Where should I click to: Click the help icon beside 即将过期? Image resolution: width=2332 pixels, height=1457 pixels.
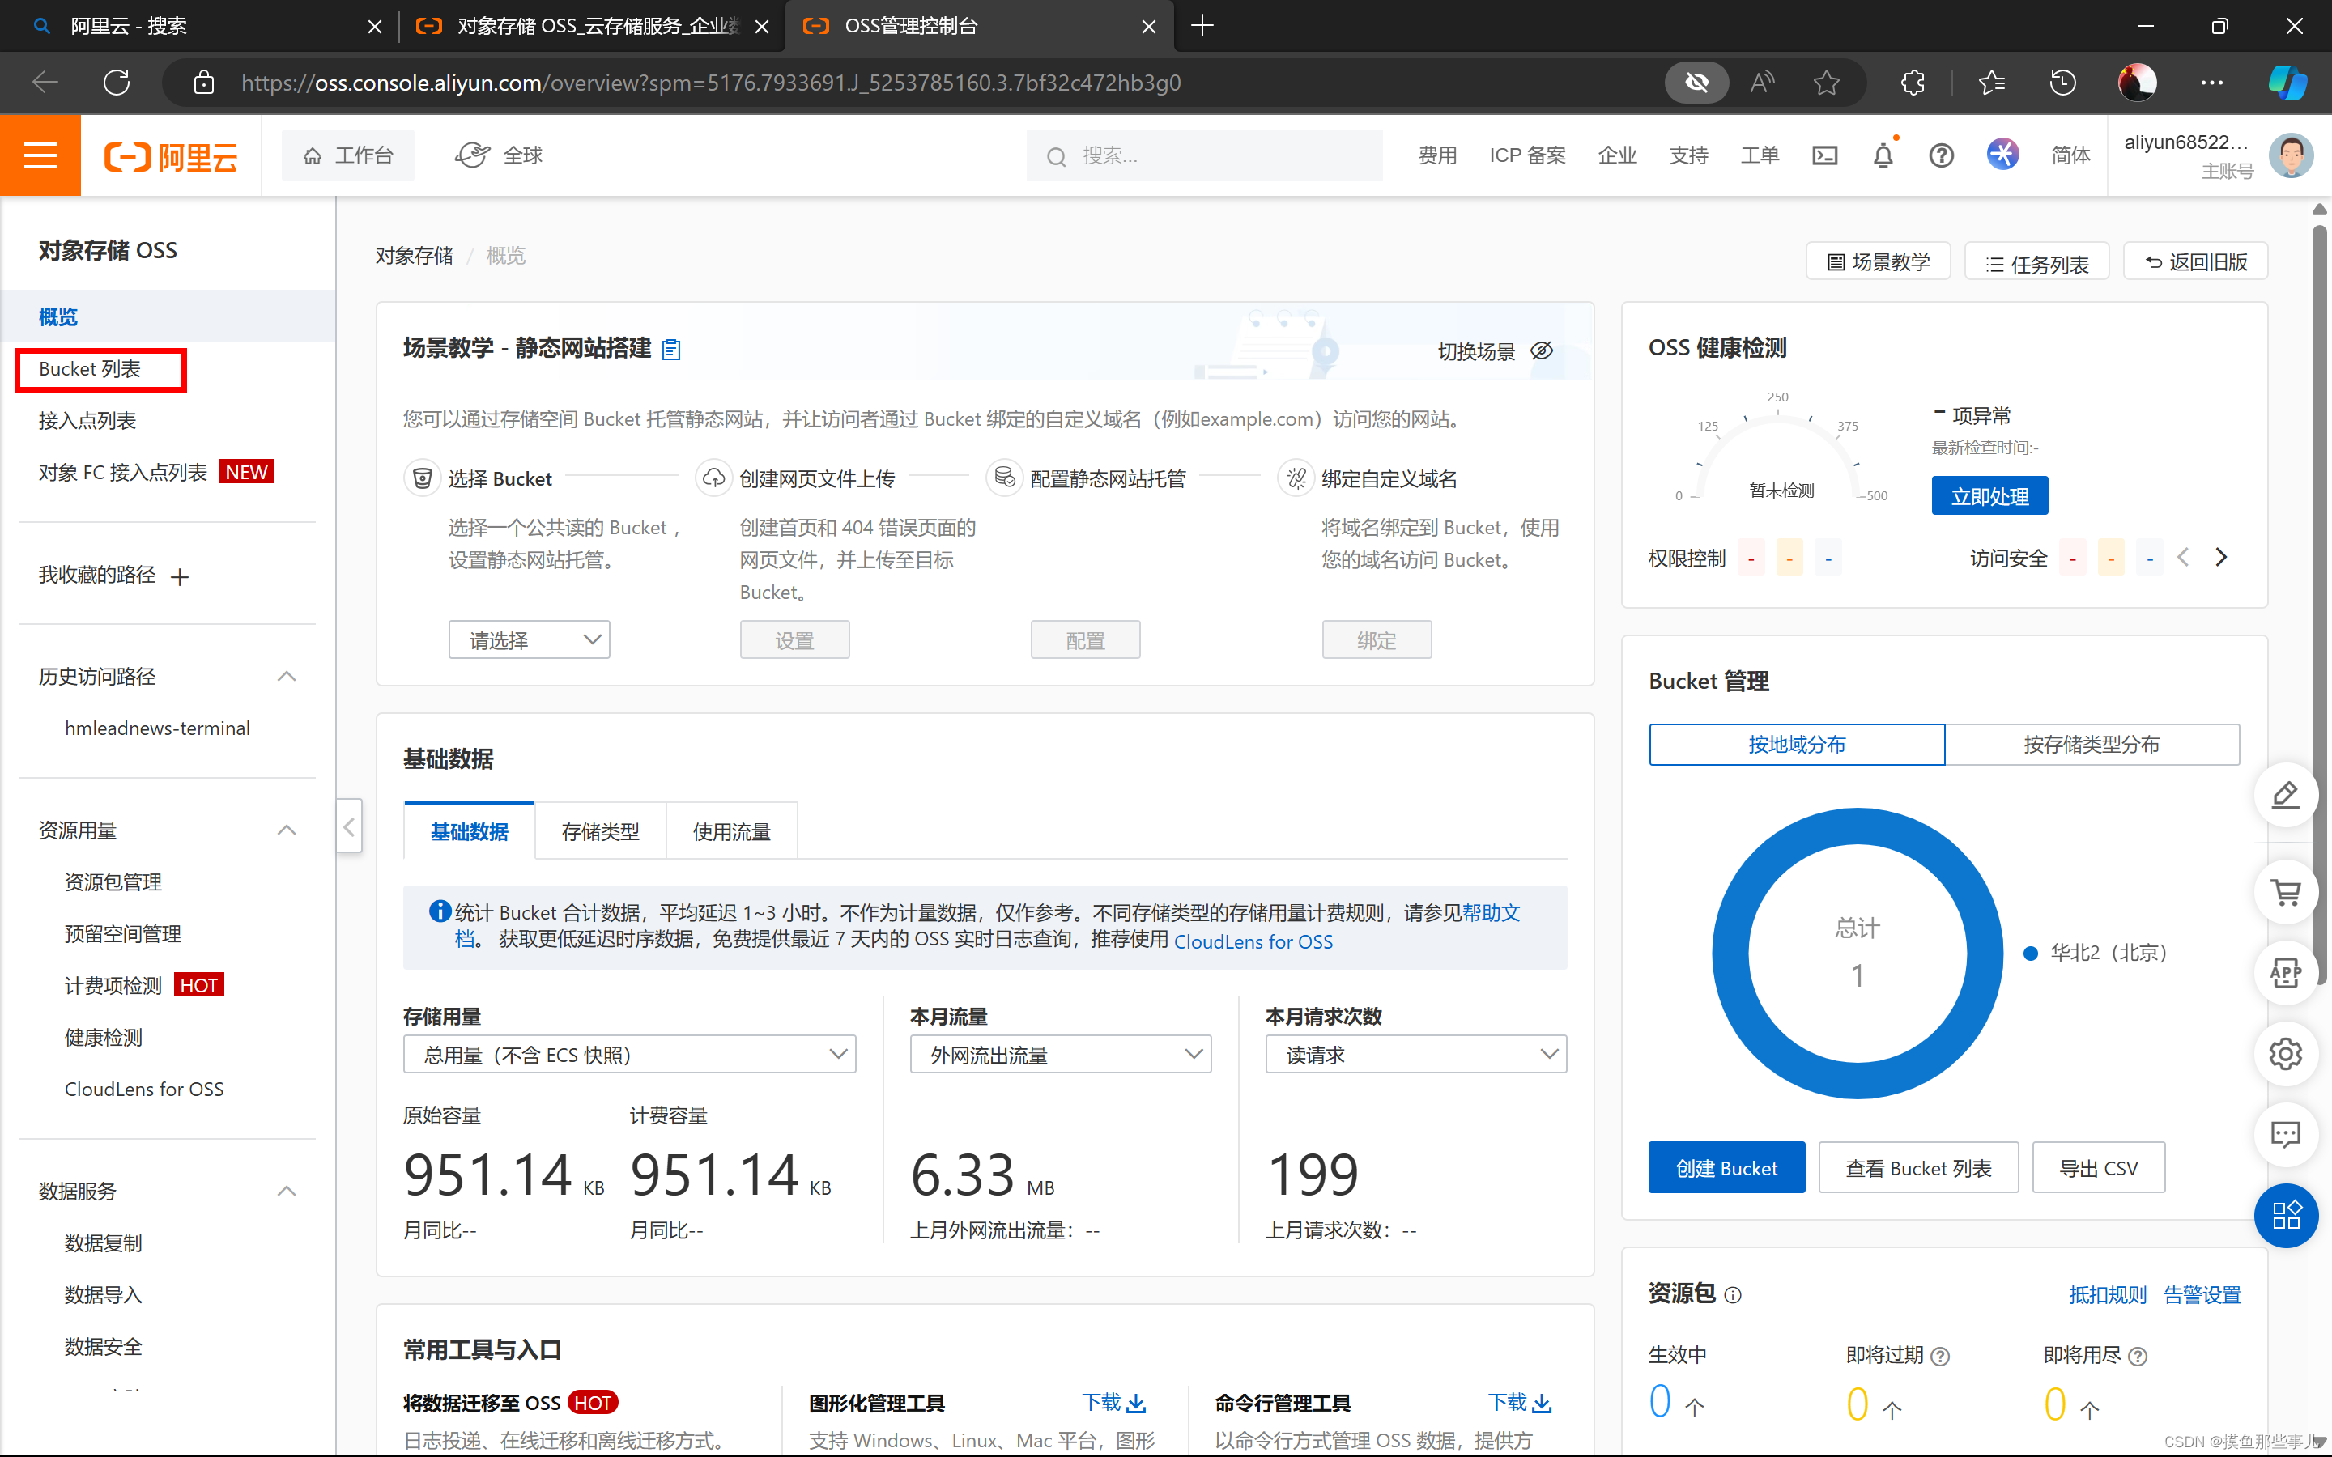coord(1941,1357)
